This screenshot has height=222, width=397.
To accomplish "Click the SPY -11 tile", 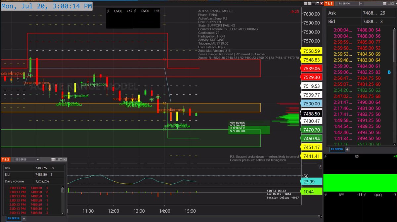I will pos(343,207).
